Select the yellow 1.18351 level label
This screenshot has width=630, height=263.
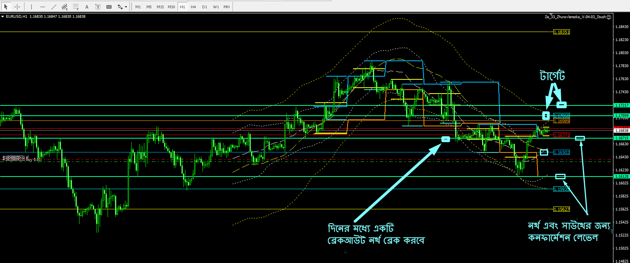(562, 32)
